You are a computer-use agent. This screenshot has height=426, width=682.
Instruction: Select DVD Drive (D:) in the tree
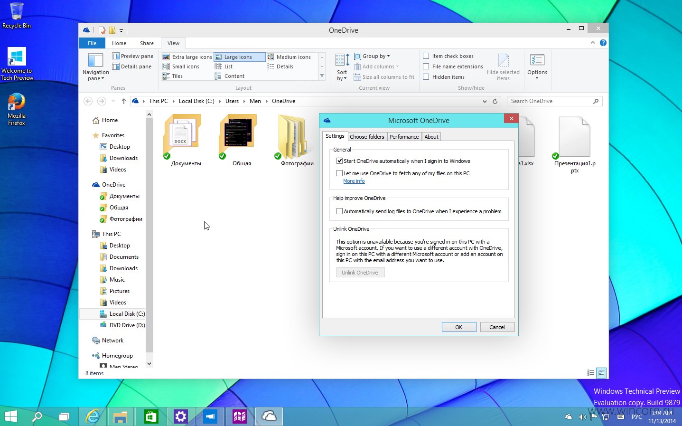pos(122,325)
